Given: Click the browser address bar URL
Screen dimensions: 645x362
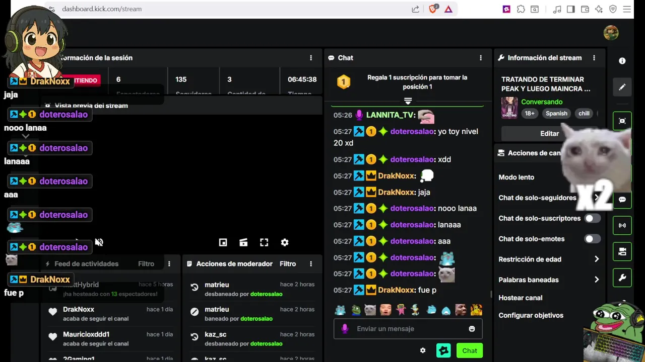Looking at the screenshot, I should (x=102, y=9).
